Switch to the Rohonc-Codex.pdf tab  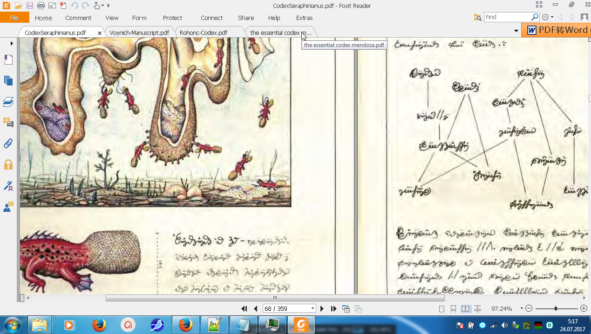204,33
